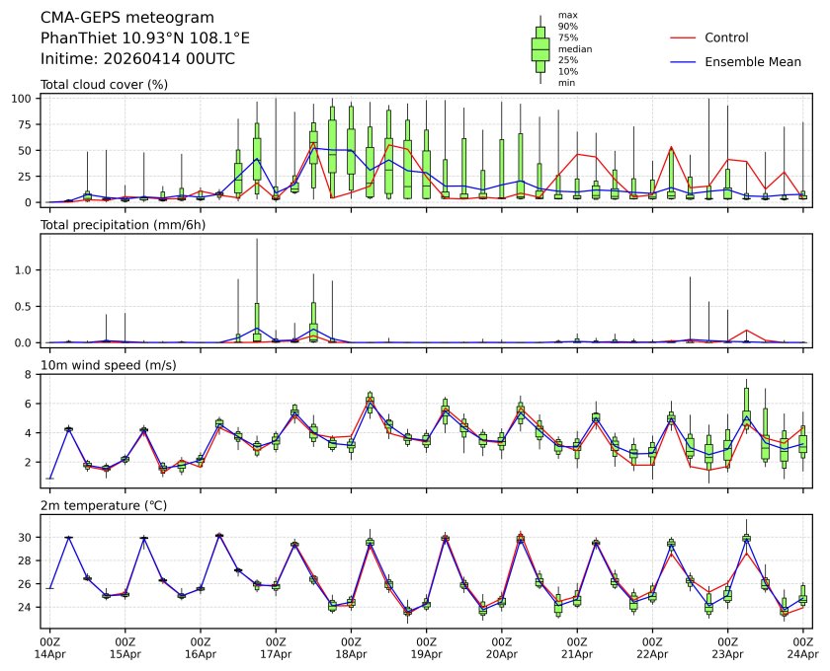Click the 00Z 24Apr time axis label
Screen dimensions: 830x671
802,646
